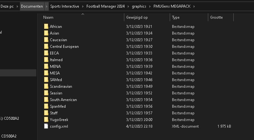Click Deze pc in address bar
The image size is (254, 140).
coord(7,6)
